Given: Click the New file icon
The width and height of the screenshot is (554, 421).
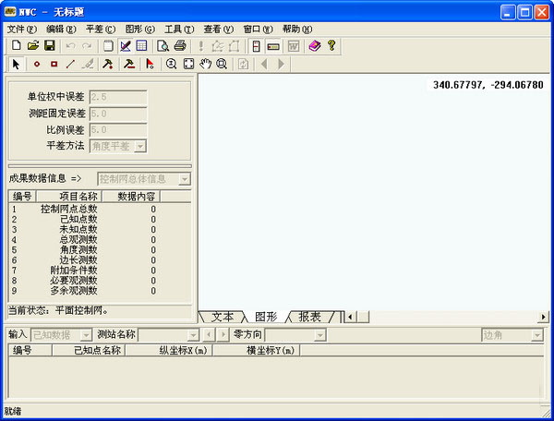Looking at the screenshot, I should [16, 45].
